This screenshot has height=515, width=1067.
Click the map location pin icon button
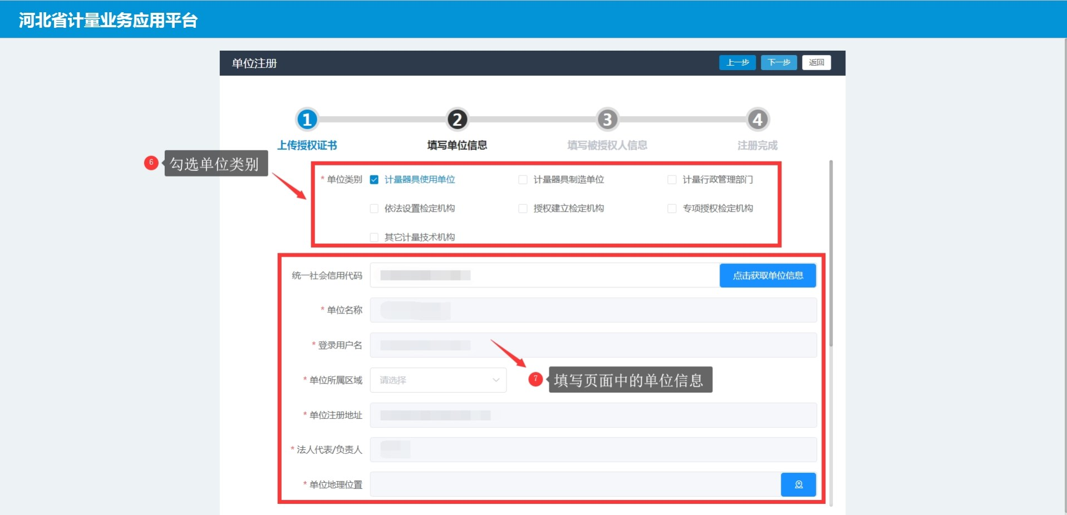tap(798, 484)
